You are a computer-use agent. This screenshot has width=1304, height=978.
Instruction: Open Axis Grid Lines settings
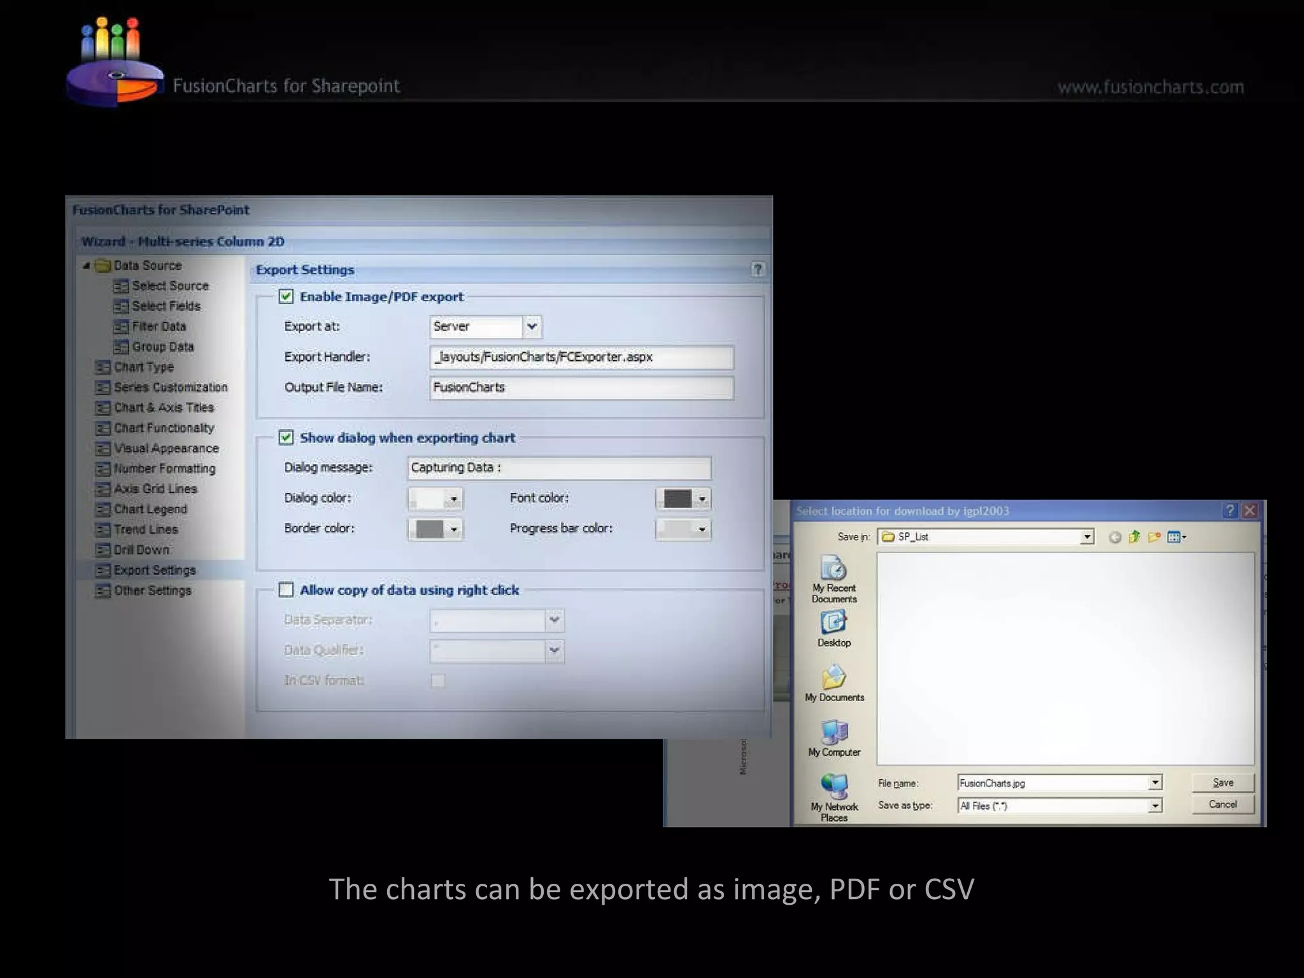pyautogui.click(x=155, y=489)
